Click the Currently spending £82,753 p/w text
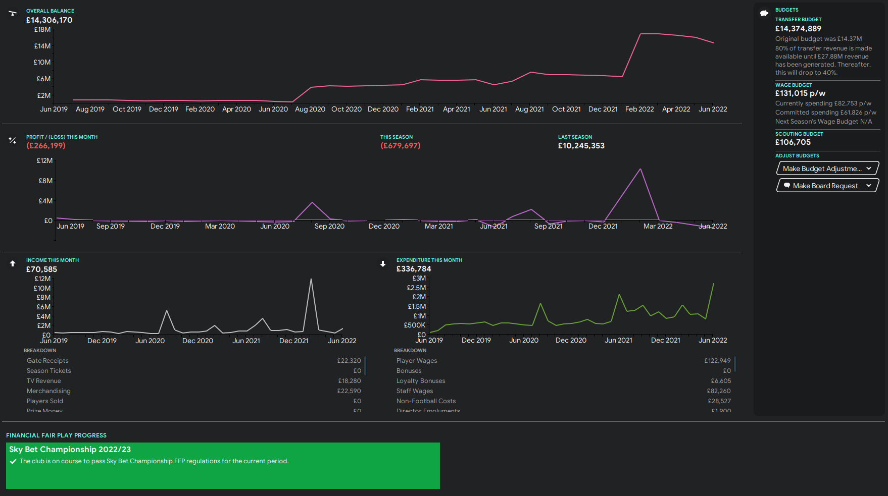Image resolution: width=888 pixels, height=496 pixels. pyautogui.click(x=823, y=103)
